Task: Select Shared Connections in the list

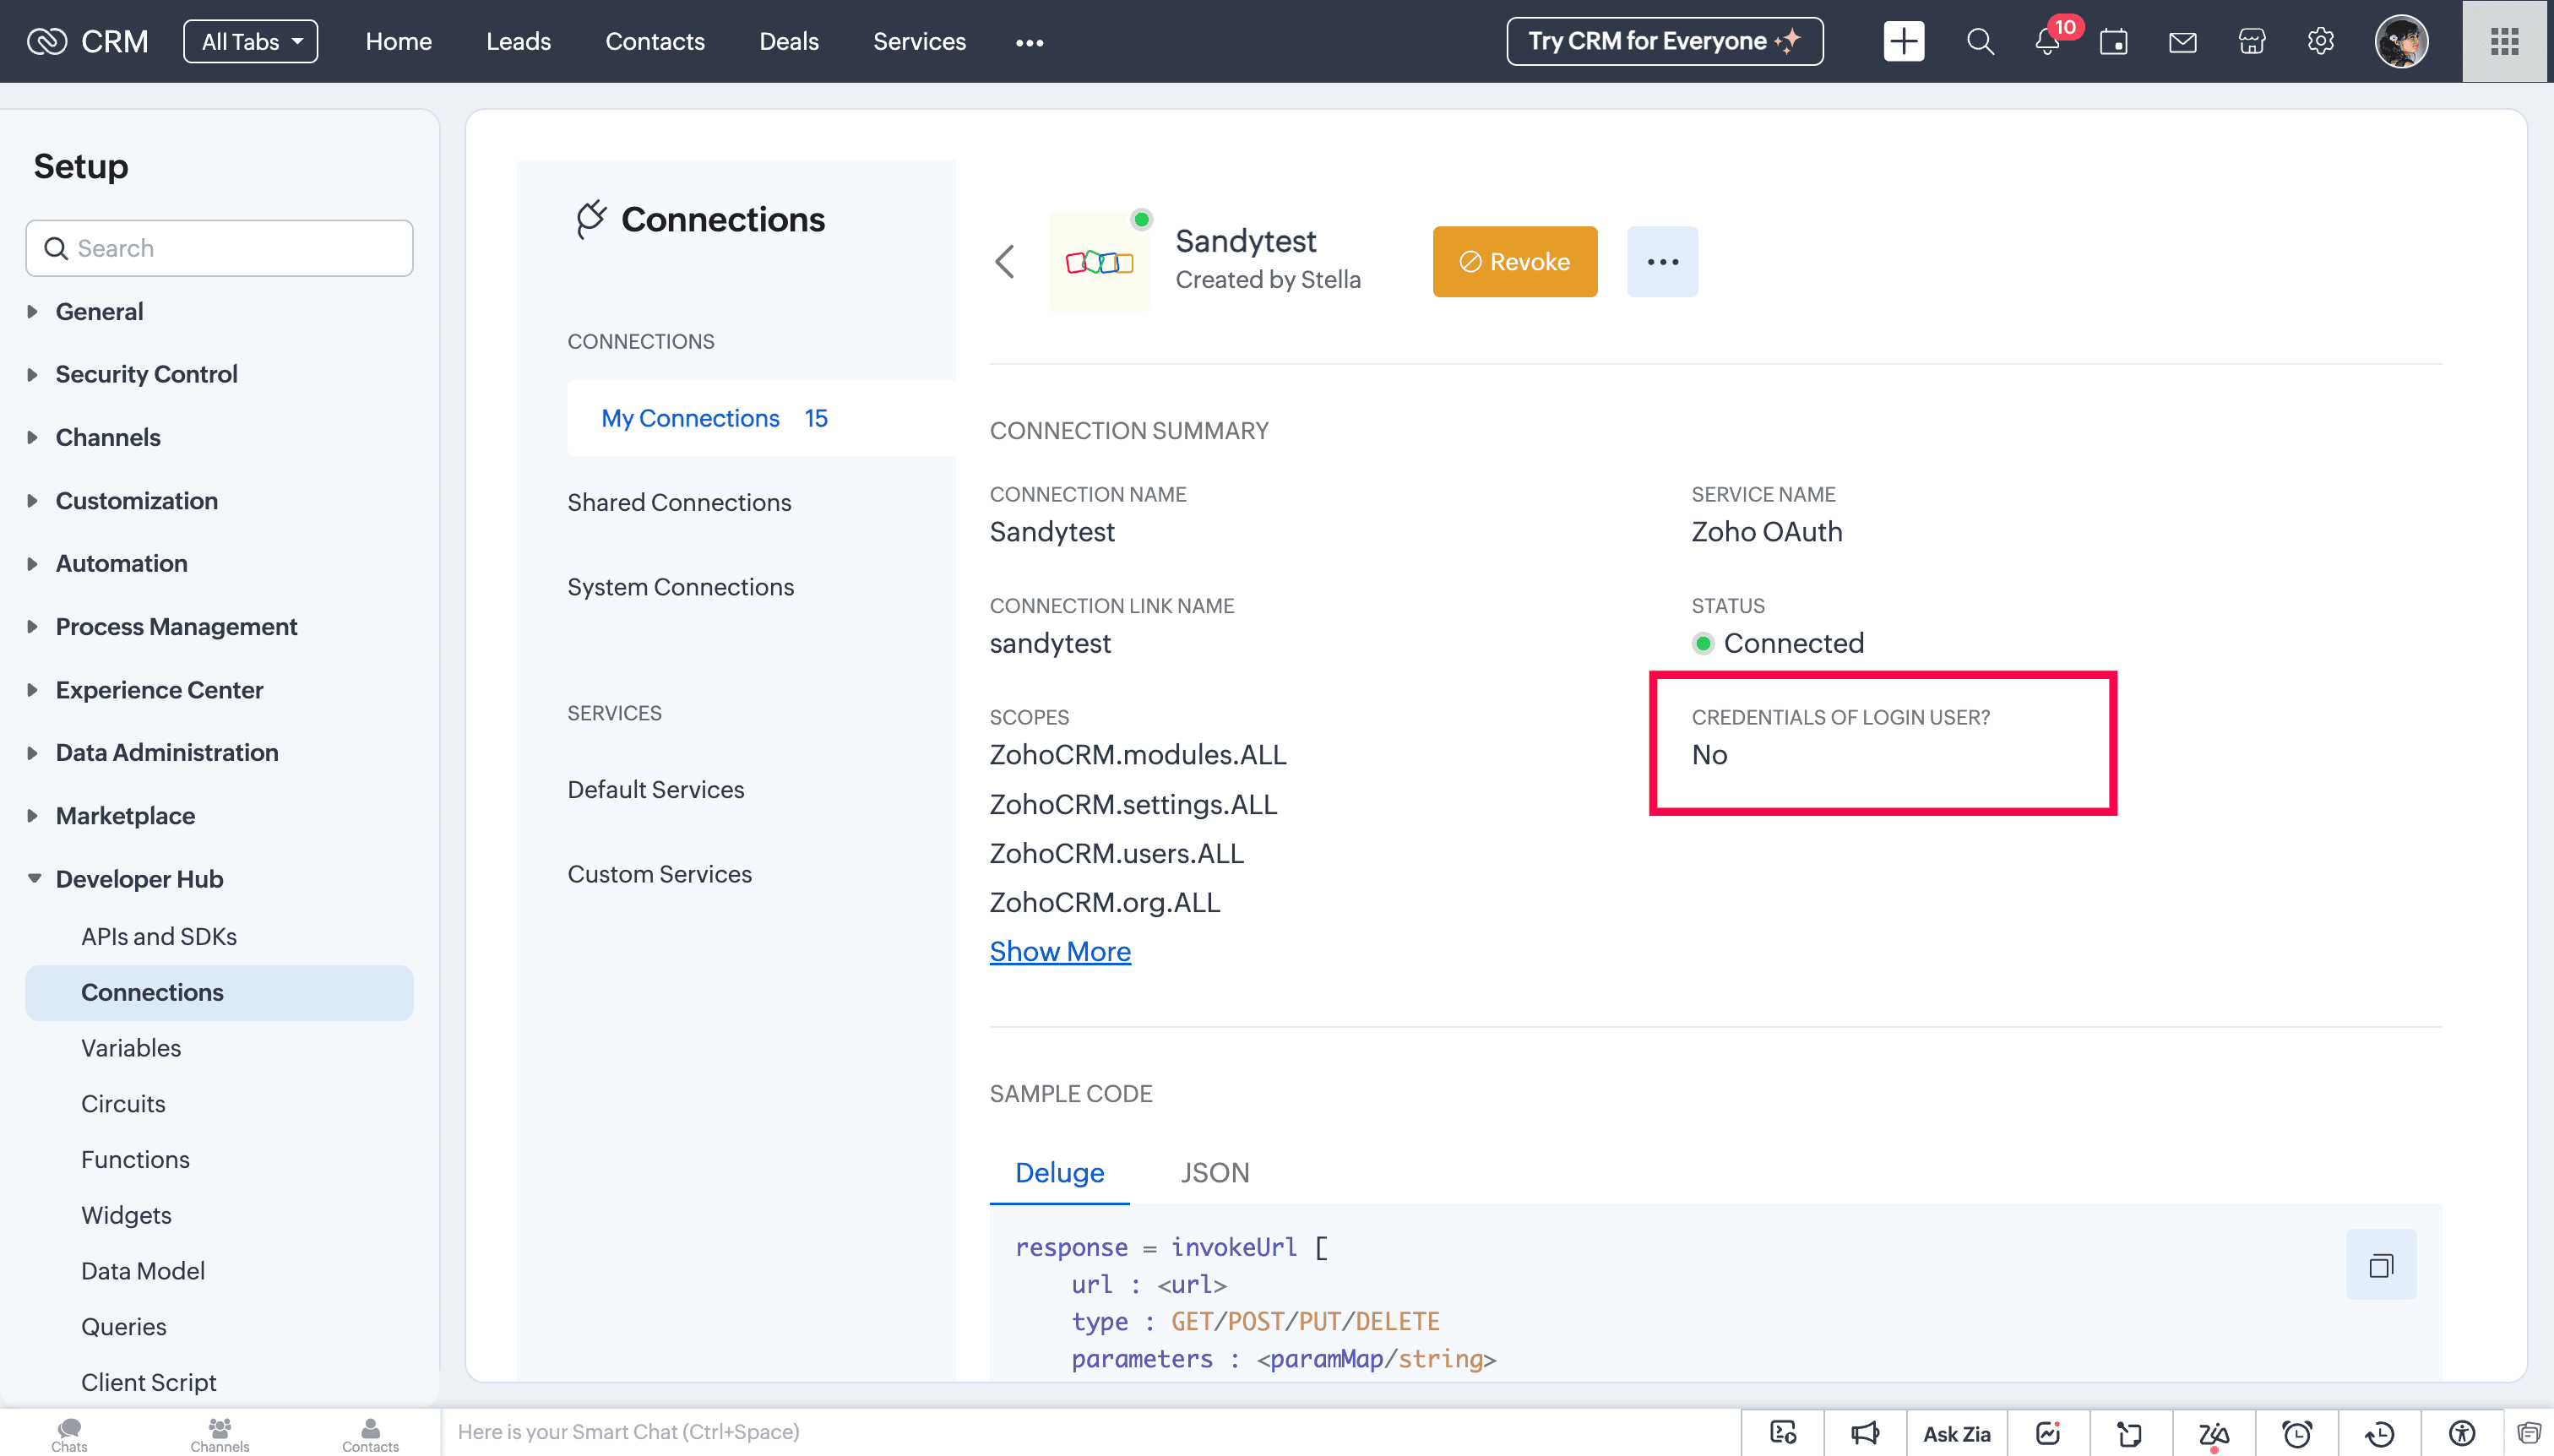Action: point(679,502)
